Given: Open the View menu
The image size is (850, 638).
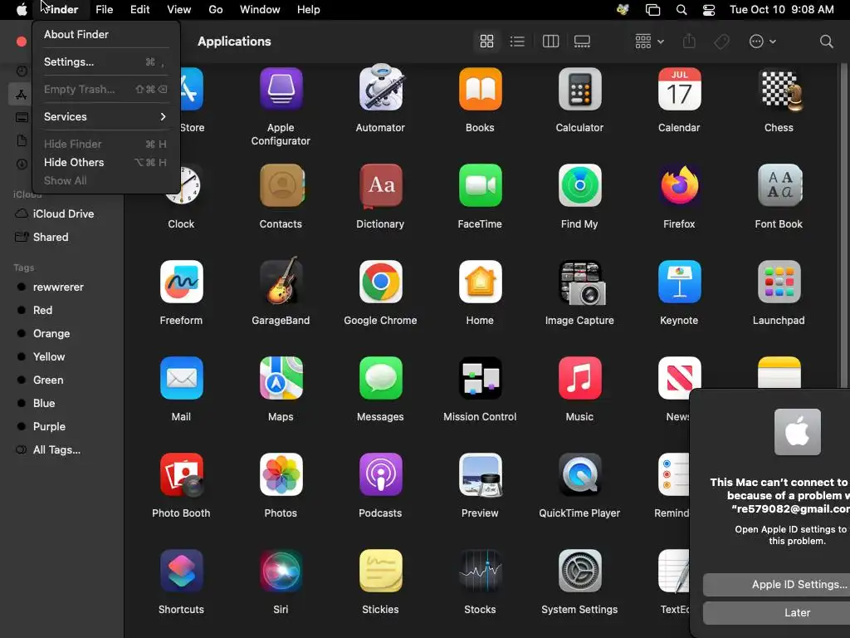Looking at the screenshot, I should (x=179, y=10).
